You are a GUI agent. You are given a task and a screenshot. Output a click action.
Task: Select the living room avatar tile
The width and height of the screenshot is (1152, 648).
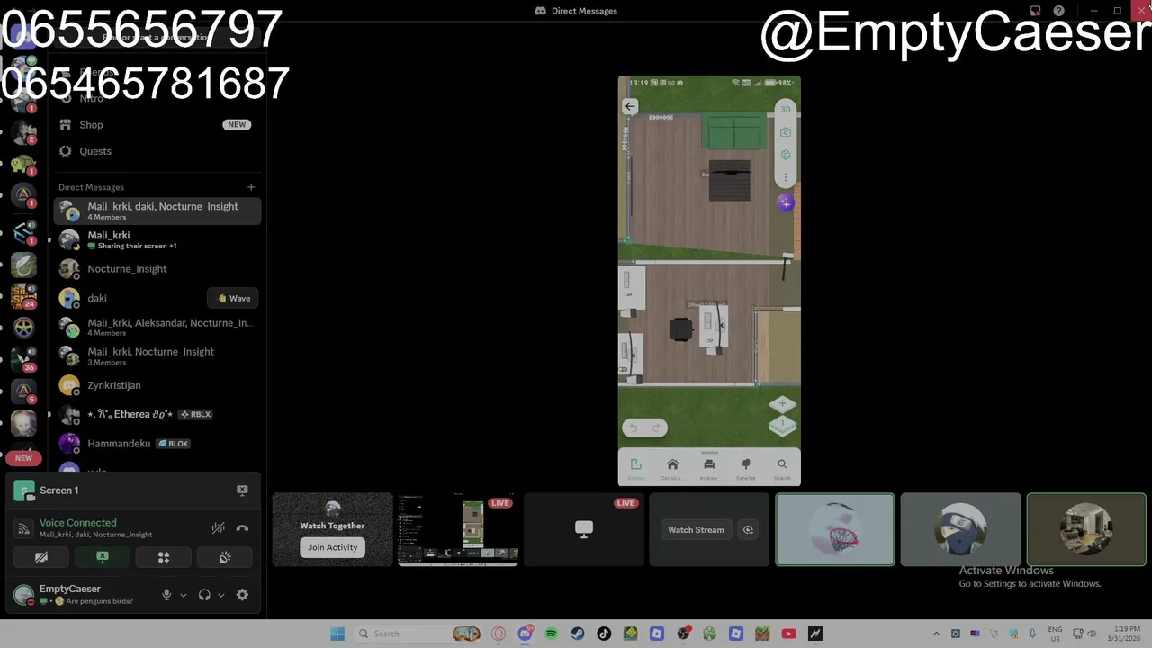[x=1086, y=530]
